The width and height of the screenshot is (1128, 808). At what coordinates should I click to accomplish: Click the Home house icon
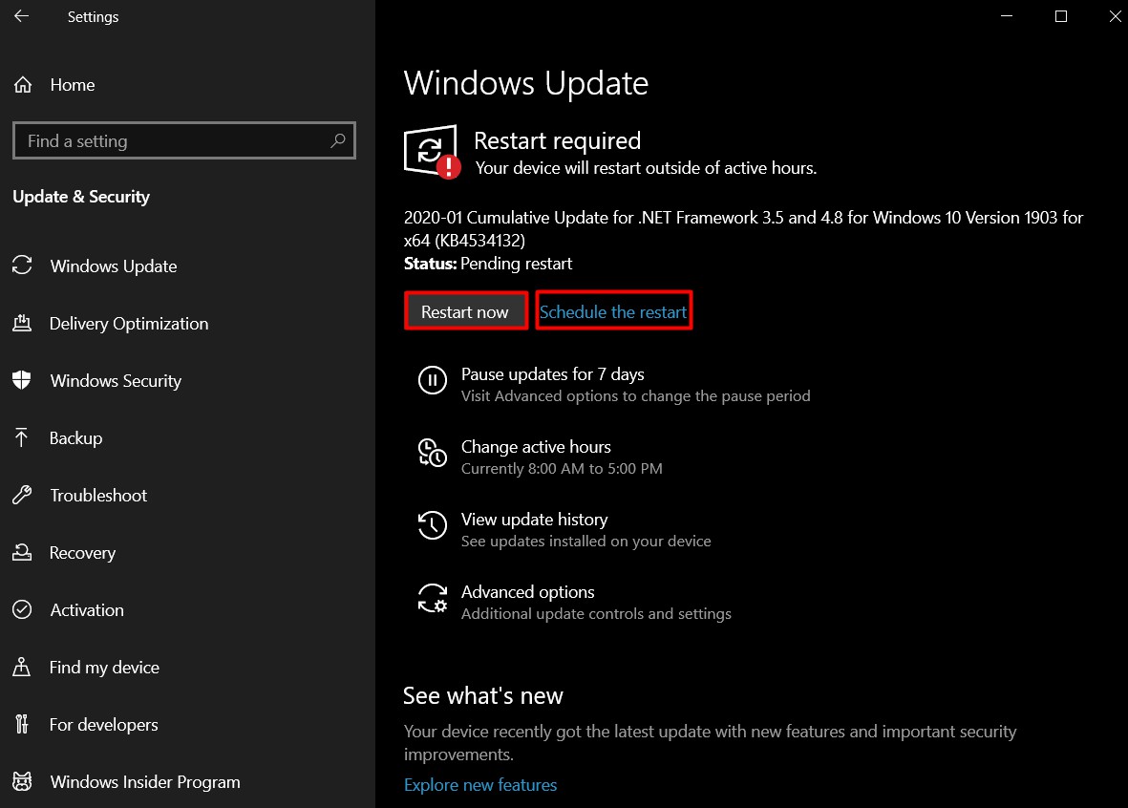coord(23,85)
